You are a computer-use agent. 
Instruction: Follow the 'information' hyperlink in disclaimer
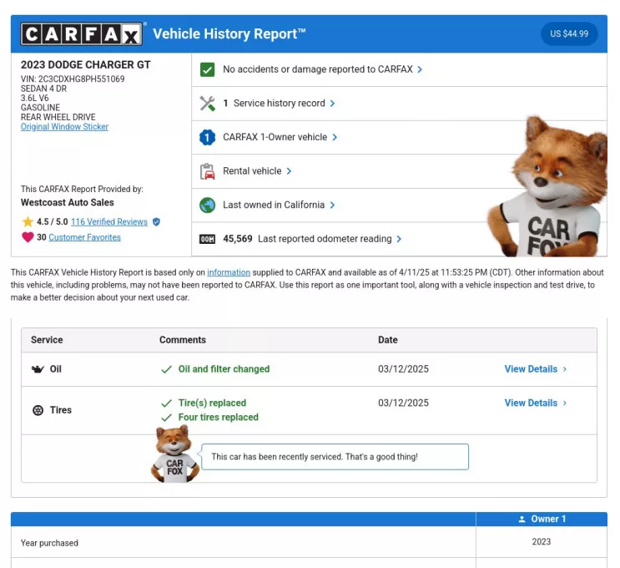point(229,272)
